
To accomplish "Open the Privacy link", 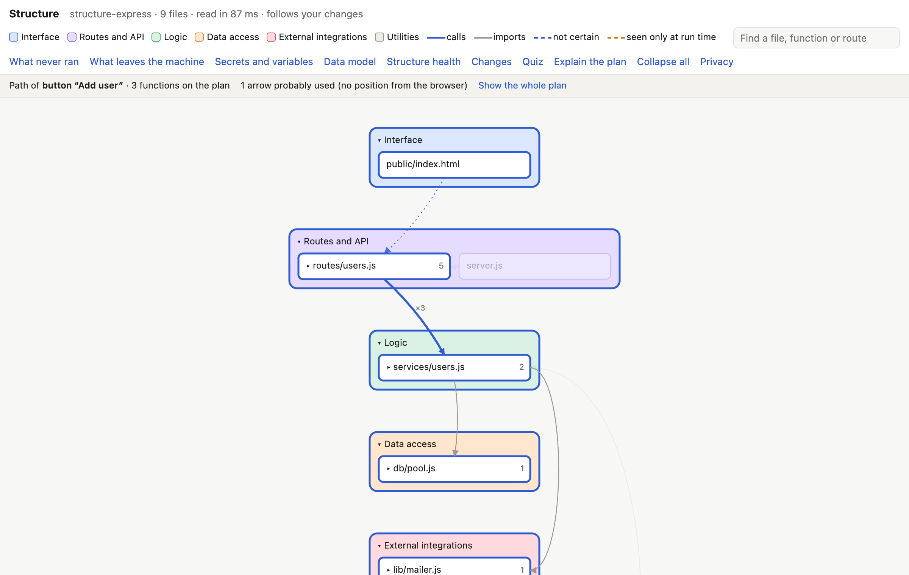I will point(717,62).
